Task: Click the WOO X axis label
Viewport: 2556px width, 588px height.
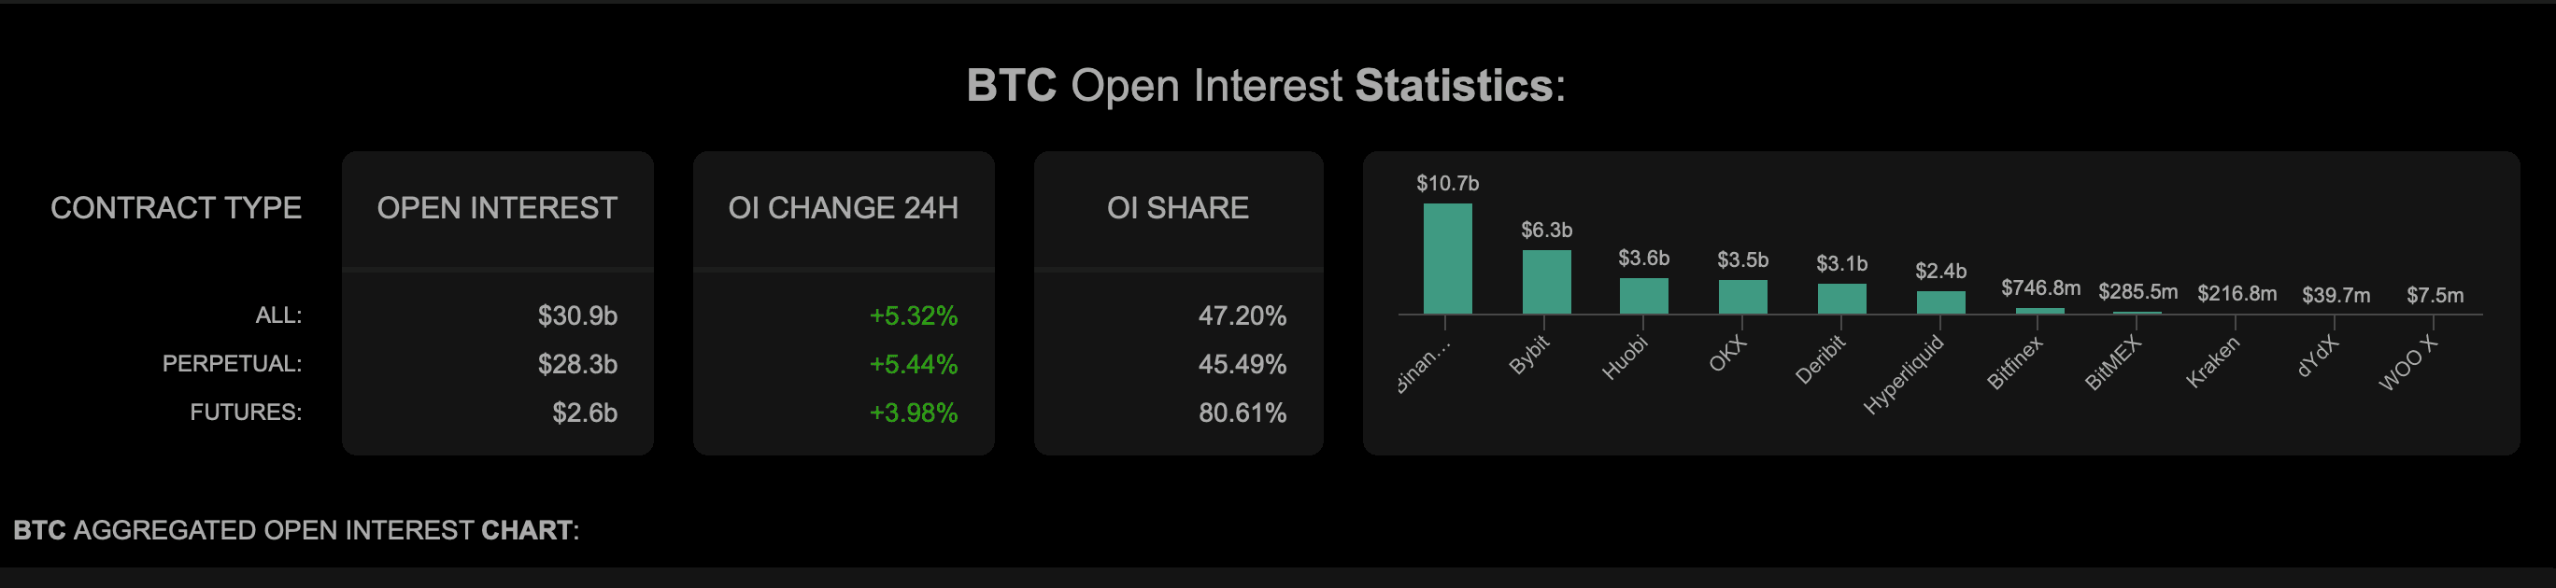Action: coord(2408,363)
